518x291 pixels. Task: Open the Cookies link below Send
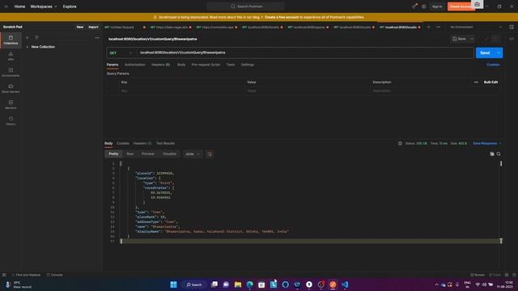pos(493,65)
